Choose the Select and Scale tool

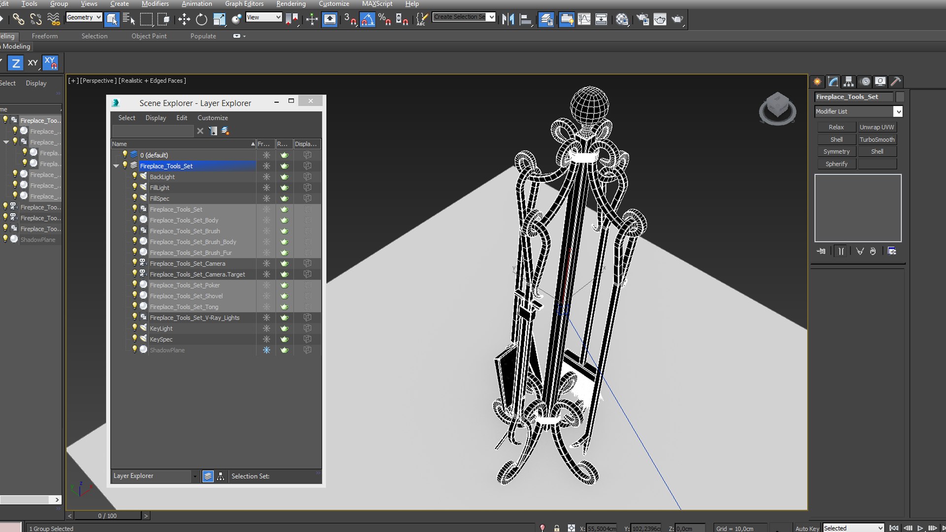pos(219,19)
